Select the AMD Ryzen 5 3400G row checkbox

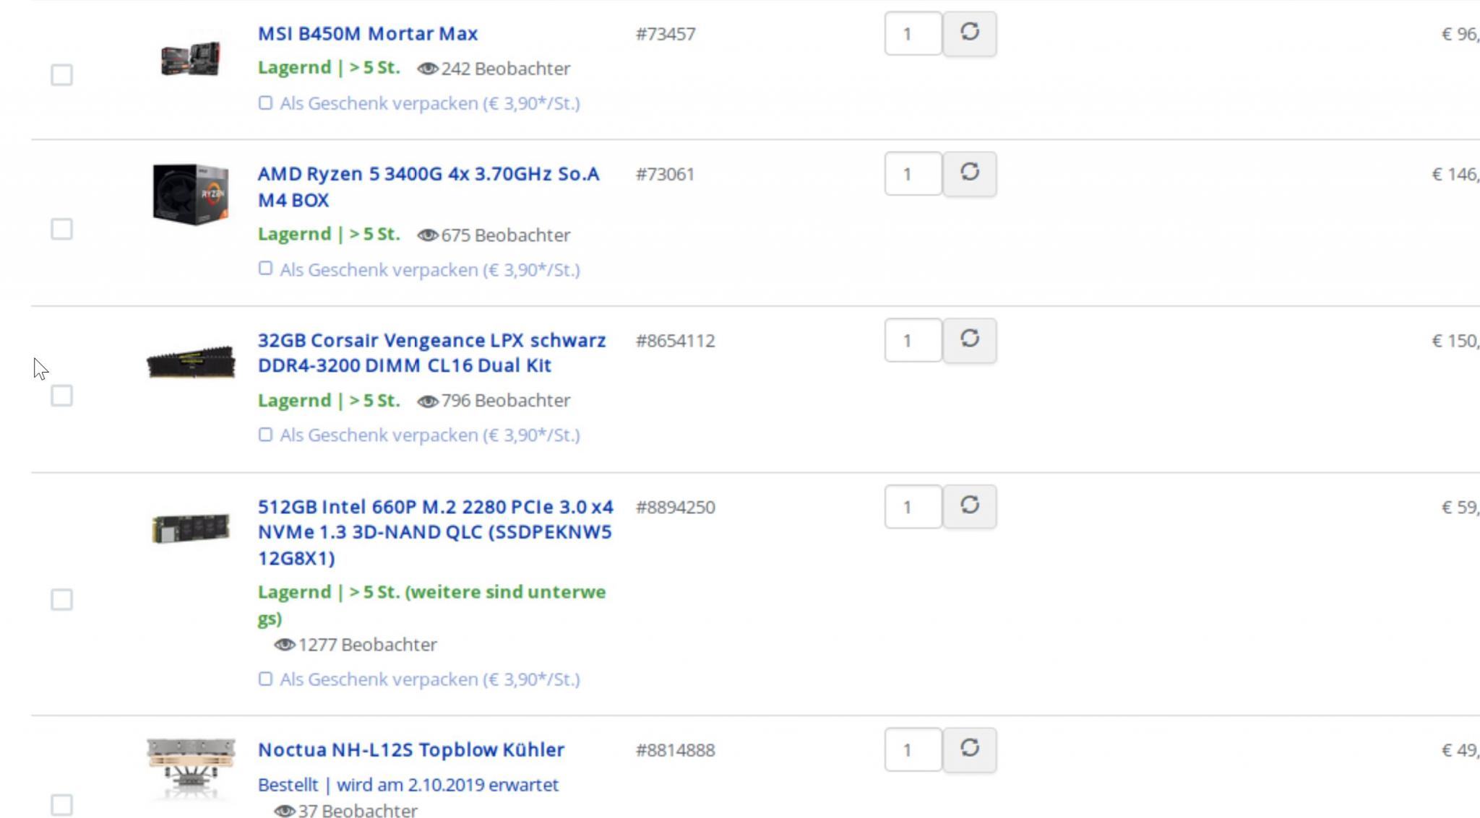coord(61,229)
